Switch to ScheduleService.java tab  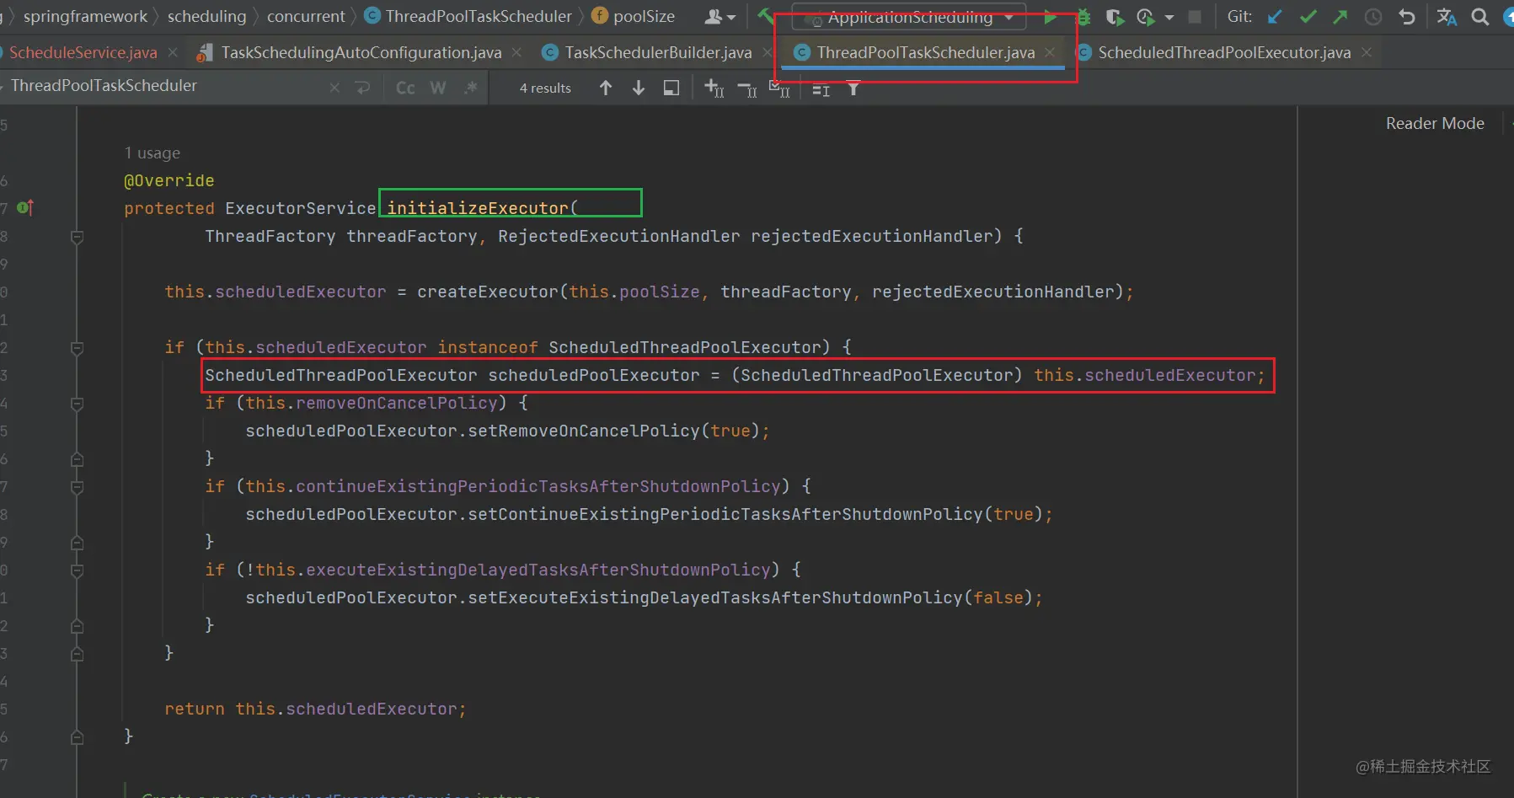click(83, 52)
